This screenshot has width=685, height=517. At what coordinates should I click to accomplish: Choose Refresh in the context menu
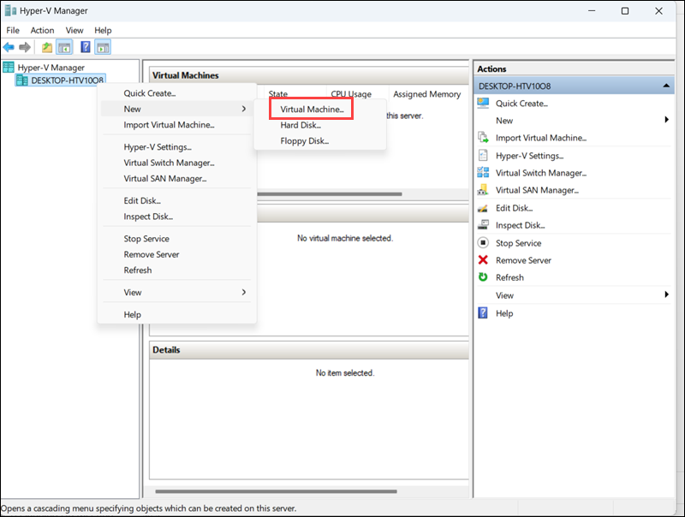138,270
